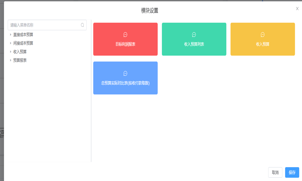302x181 pixels.
Task: Click the red 目标利润报表 card label
Action: click(x=125, y=44)
